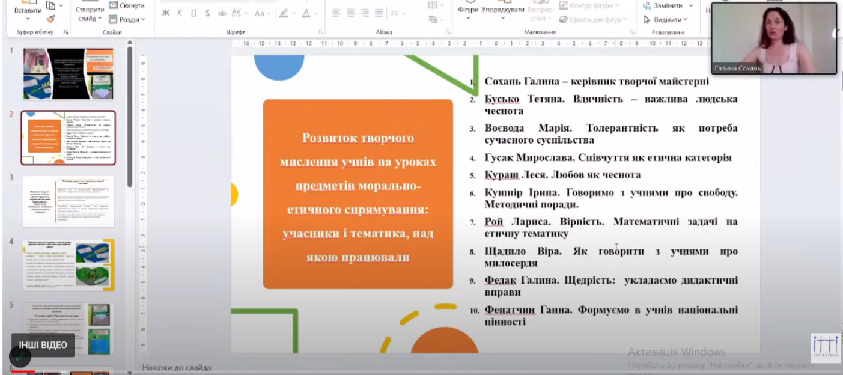Apply text shadow with the S icon
This screenshot has height=375, width=843.
click(x=208, y=13)
